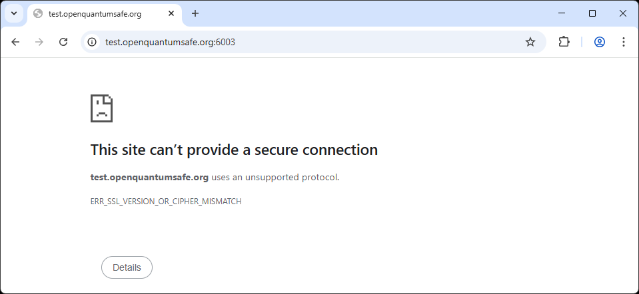Open a new tab with plus button
639x294 pixels.
195,13
